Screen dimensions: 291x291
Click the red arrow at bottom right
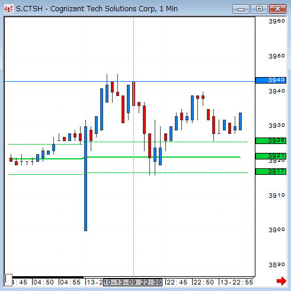282,281
